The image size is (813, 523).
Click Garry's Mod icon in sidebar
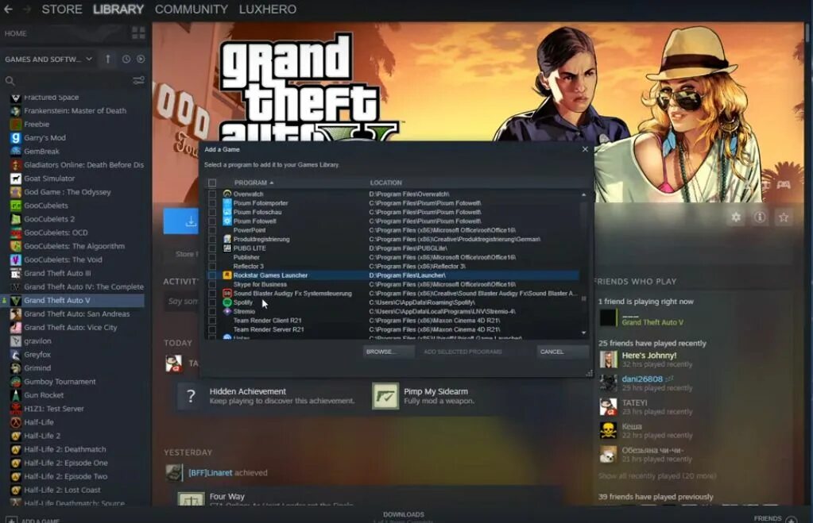pos(16,138)
